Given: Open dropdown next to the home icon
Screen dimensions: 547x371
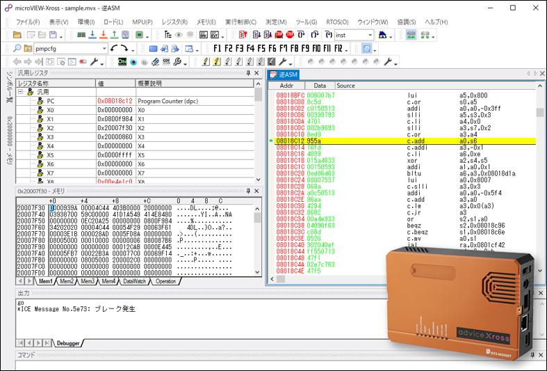Looking at the screenshot, I should click(391, 36).
